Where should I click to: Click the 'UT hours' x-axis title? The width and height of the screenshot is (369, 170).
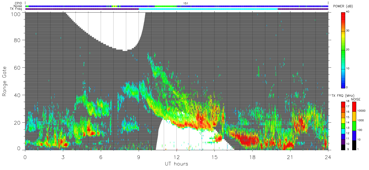[176, 164]
